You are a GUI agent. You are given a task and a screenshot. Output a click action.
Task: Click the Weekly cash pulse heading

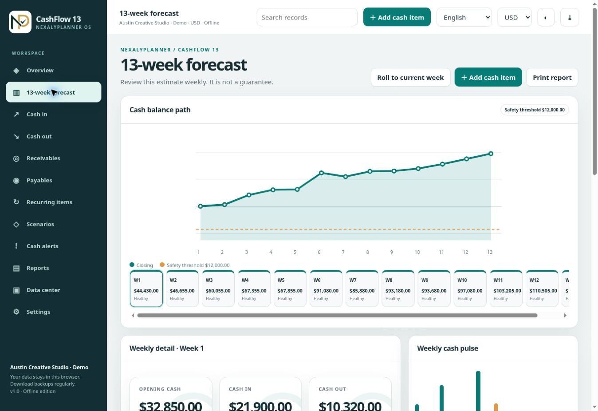(x=448, y=348)
